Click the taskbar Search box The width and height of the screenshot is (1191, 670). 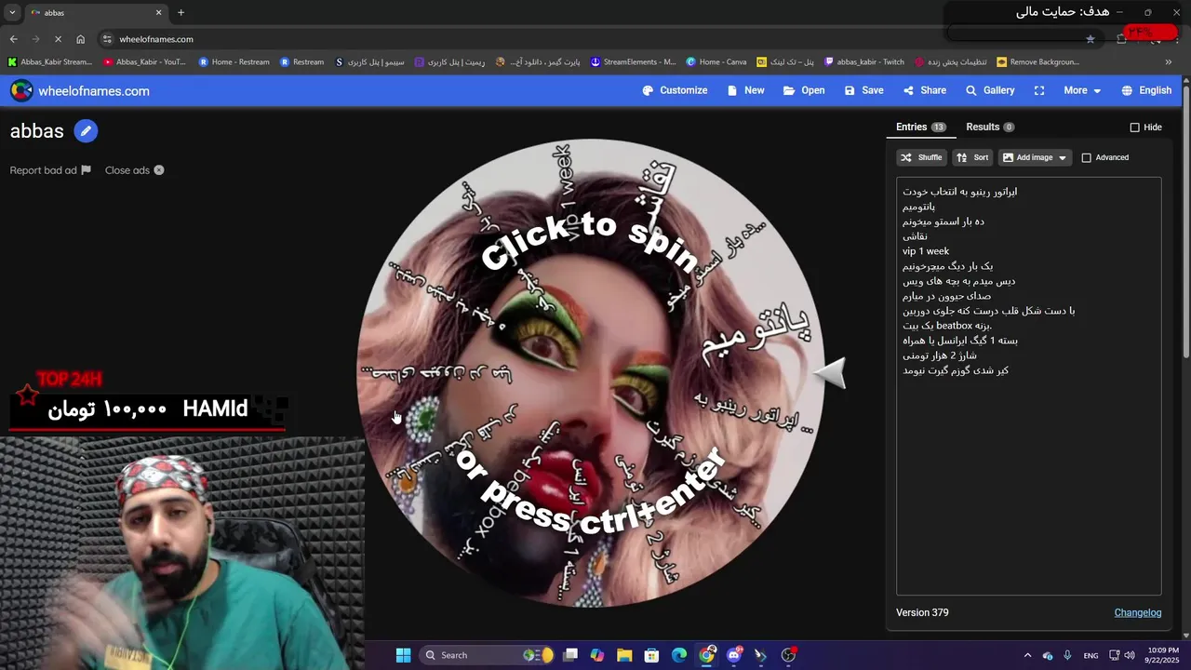(x=489, y=655)
